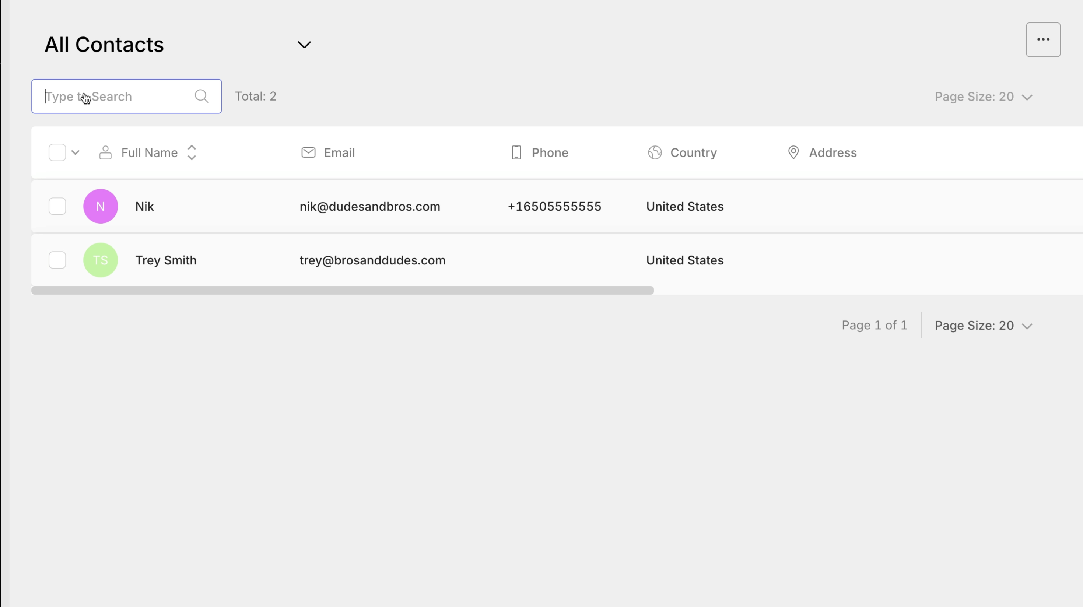Click Trey Smith's green TS avatar

[x=101, y=260]
